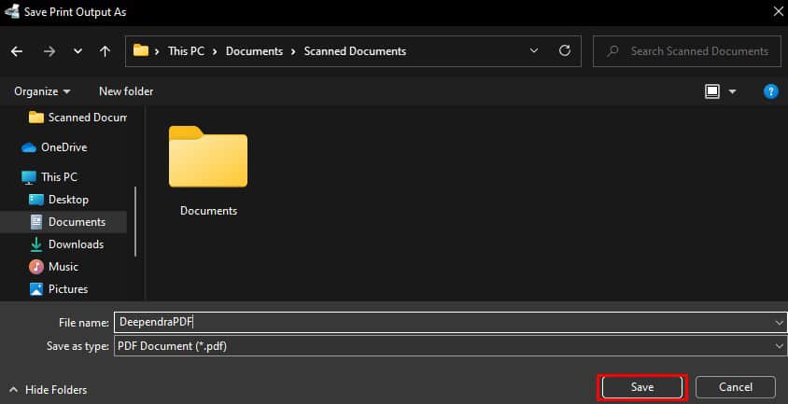Click the folder icon in address bar

(141, 50)
